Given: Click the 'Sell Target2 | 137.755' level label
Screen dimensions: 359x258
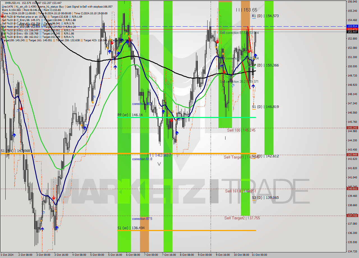Looking at the screenshot, I should point(242,218).
